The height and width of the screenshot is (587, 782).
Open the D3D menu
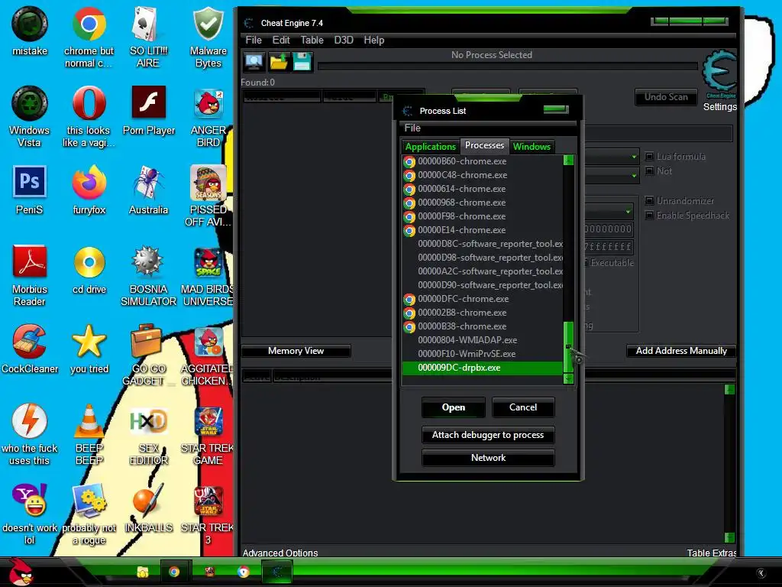[344, 40]
